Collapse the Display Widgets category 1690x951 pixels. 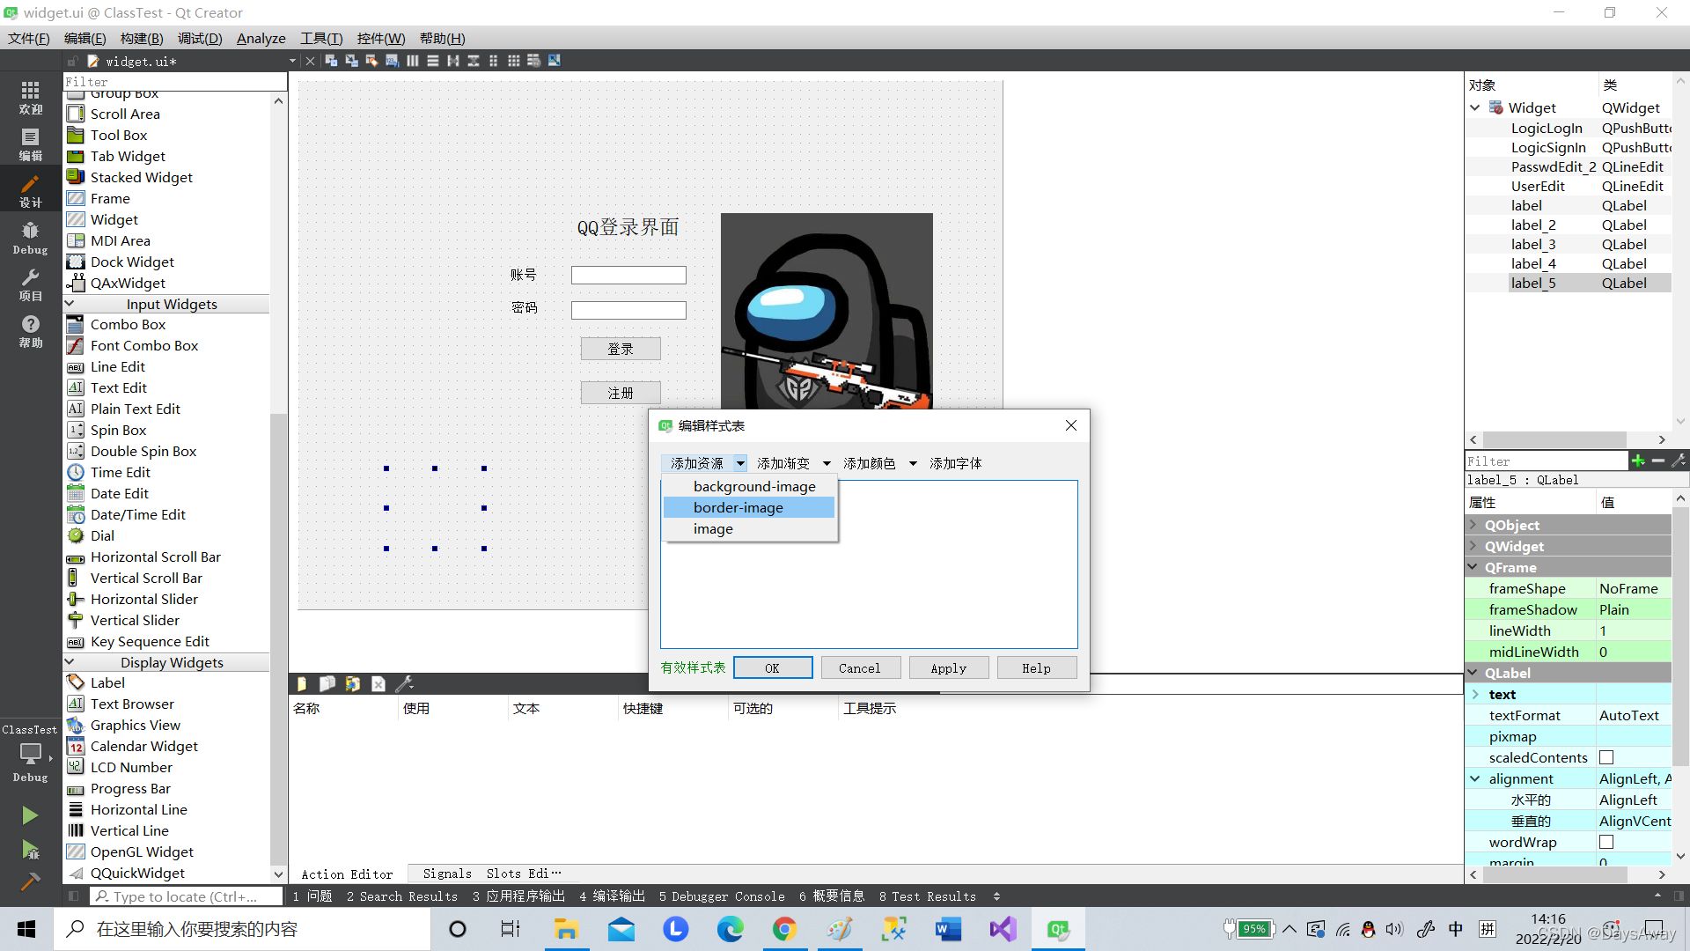pyautogui.click(x=70, y=662)
